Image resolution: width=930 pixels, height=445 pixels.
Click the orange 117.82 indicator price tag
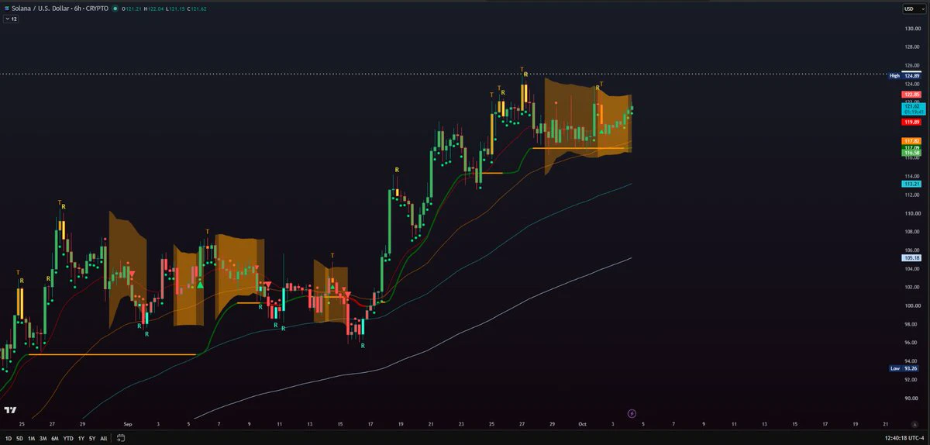pos(911,140)
